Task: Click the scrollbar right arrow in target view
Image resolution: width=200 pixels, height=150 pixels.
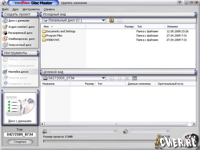Action: point(194,124)
